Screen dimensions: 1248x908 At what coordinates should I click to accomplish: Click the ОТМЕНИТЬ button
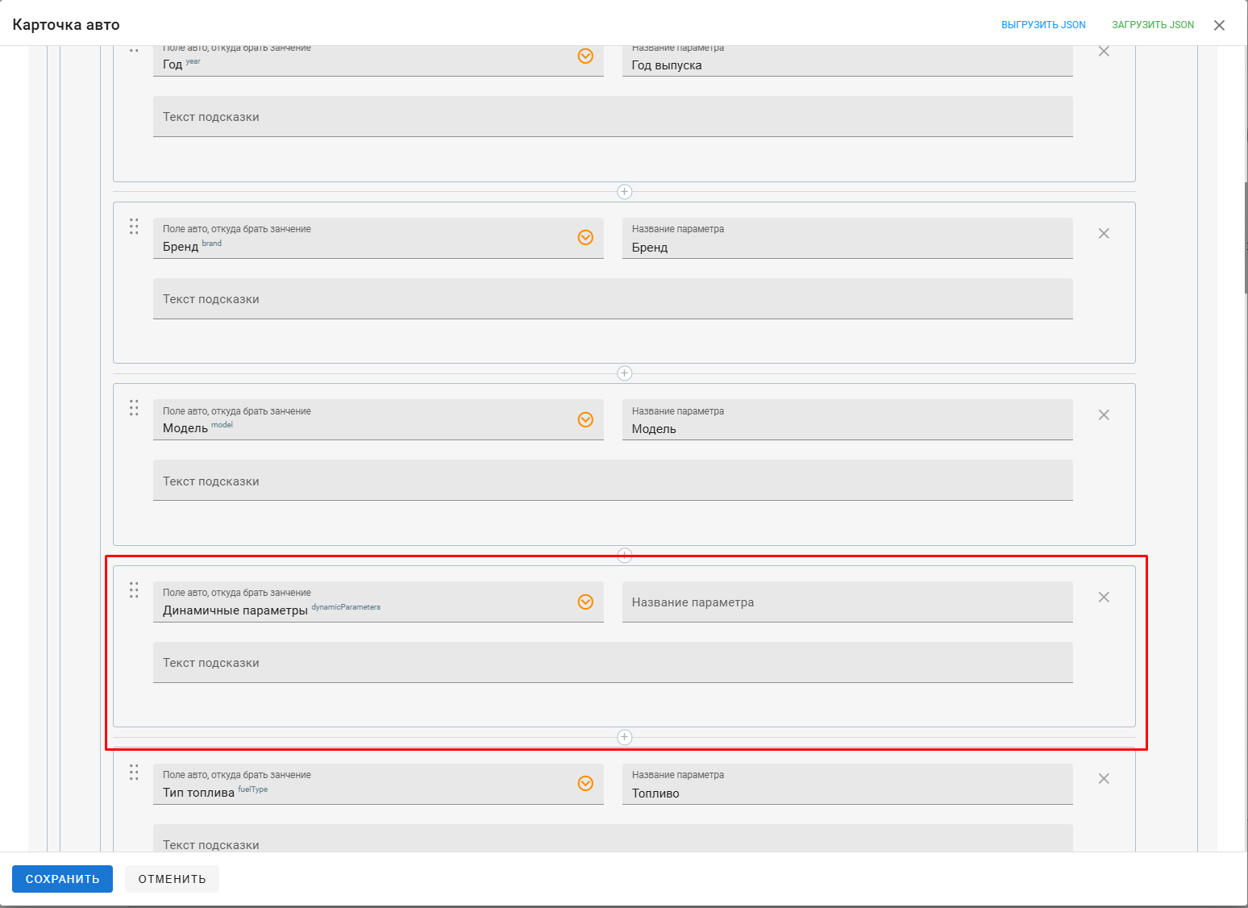[x=172, y=879]
